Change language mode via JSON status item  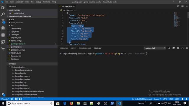[x=177, y=99]
